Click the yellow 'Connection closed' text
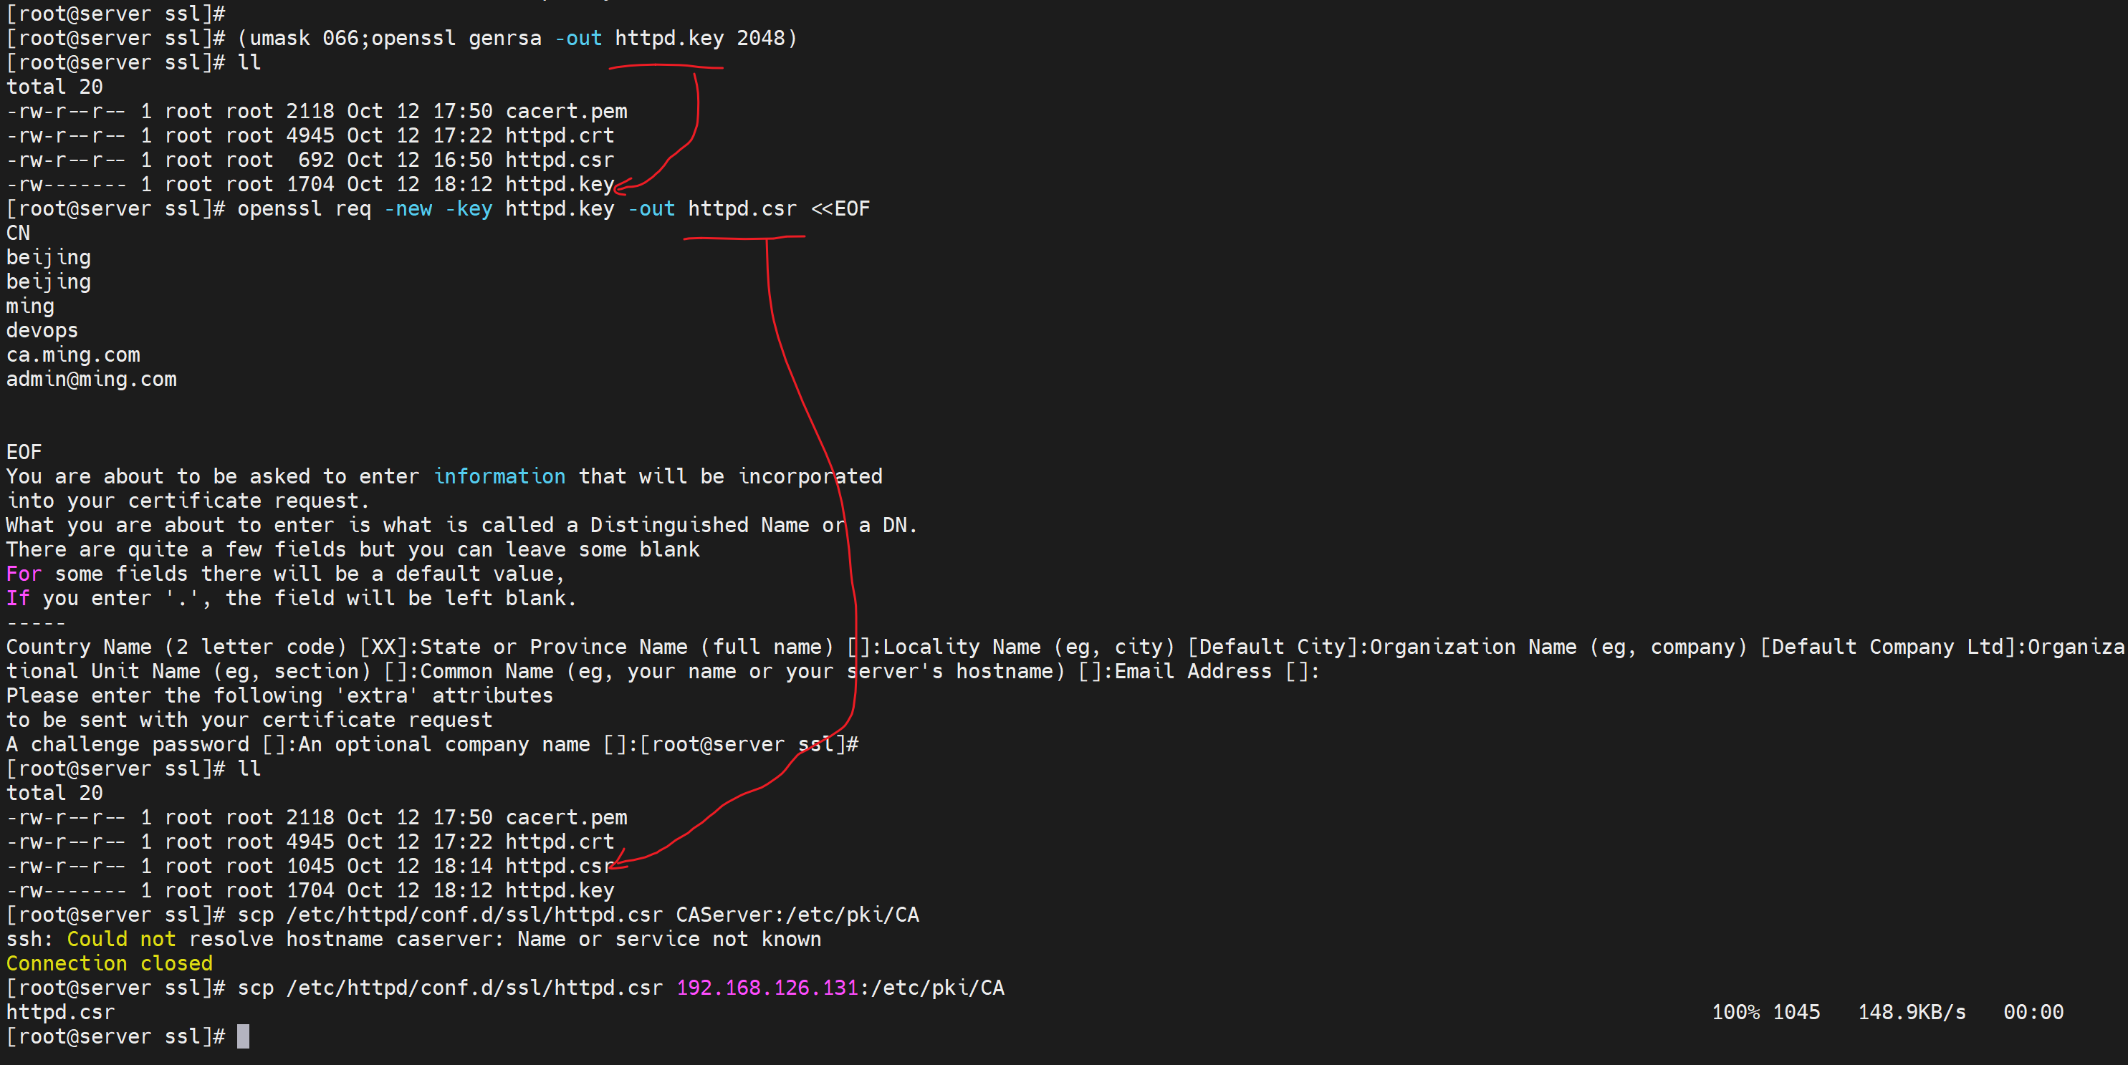 tap(109, 963)
